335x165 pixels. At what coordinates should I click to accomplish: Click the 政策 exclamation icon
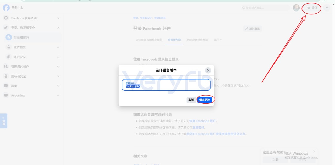[x=6, y=86]
